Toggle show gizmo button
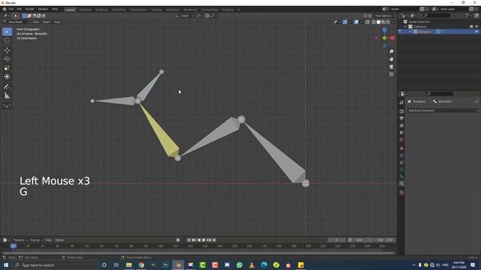Viewport: 481px width, 270px height. [x=345, y=22]
